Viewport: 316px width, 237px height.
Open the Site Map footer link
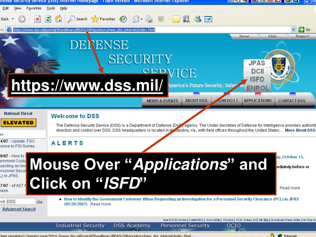tap(264, 220)
